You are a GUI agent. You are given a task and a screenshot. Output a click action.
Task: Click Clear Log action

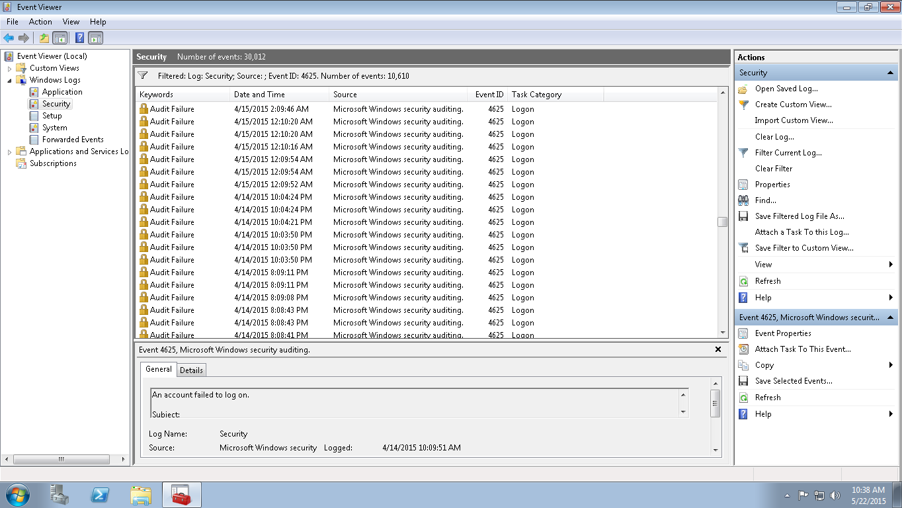[774, 137]
